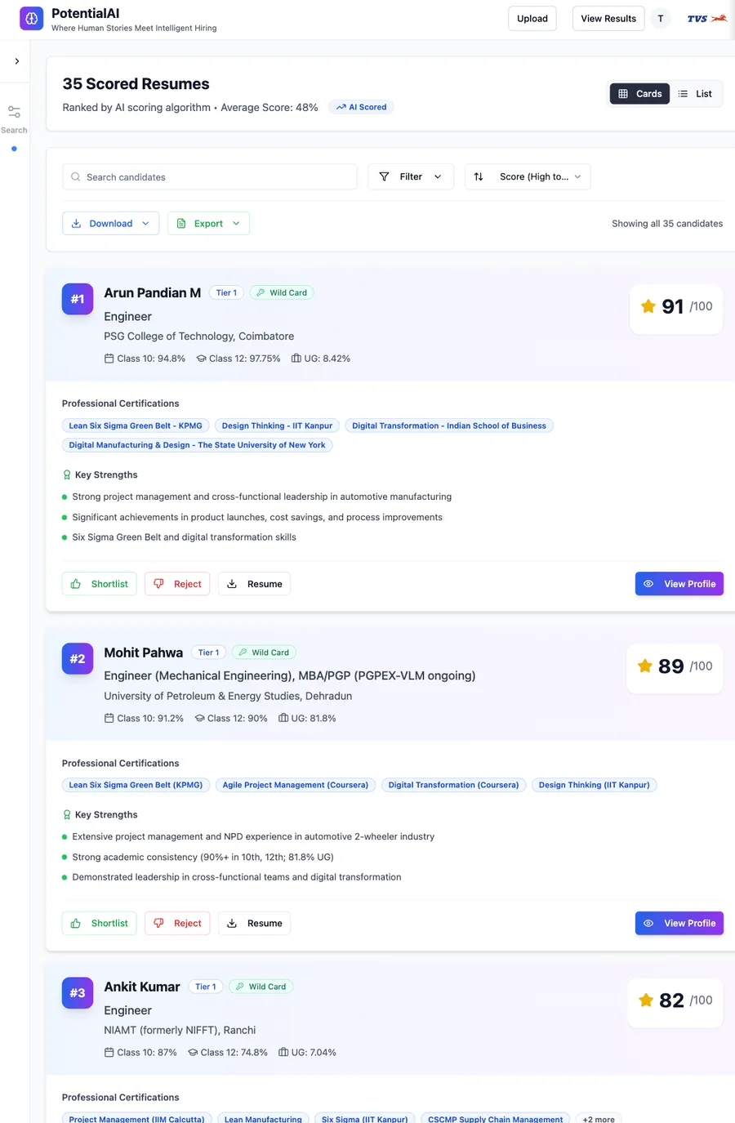The image size is (735, 1123).
Task: Click Showing all 35 candidates text
Action: [667, 224]
